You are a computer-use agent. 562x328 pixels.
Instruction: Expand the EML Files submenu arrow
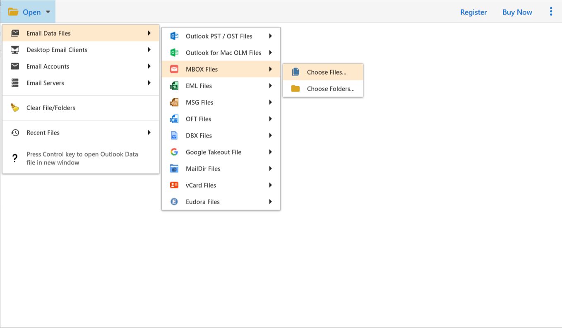pyautogui.click(x=270, y=86)
